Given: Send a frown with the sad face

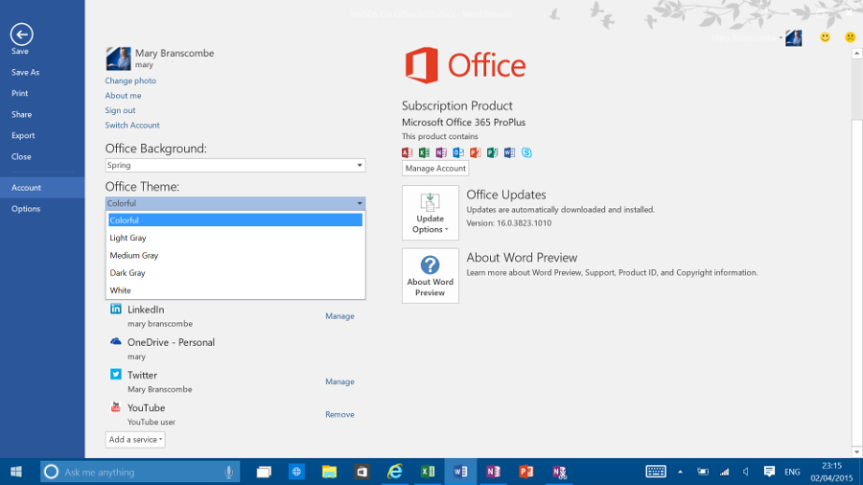Looking at the screenshot, I should coord(851,37).
